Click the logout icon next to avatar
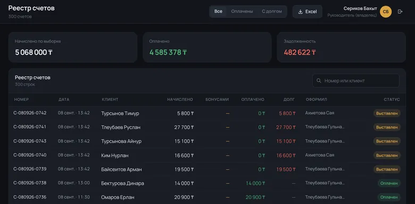Image resolution: width=415 pixels, height=204 pixels. pyautogui.click(x=400, y=12)
